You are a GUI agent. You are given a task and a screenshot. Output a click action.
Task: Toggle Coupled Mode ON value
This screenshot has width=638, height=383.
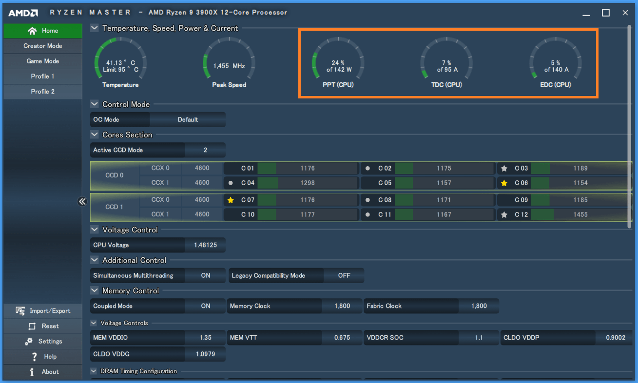coord(206,306)
